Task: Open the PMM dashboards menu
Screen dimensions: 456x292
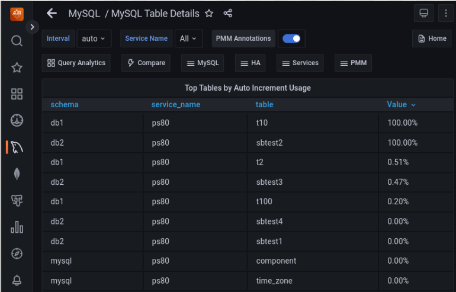Action: pyautogui.click(x=354, y=63)
